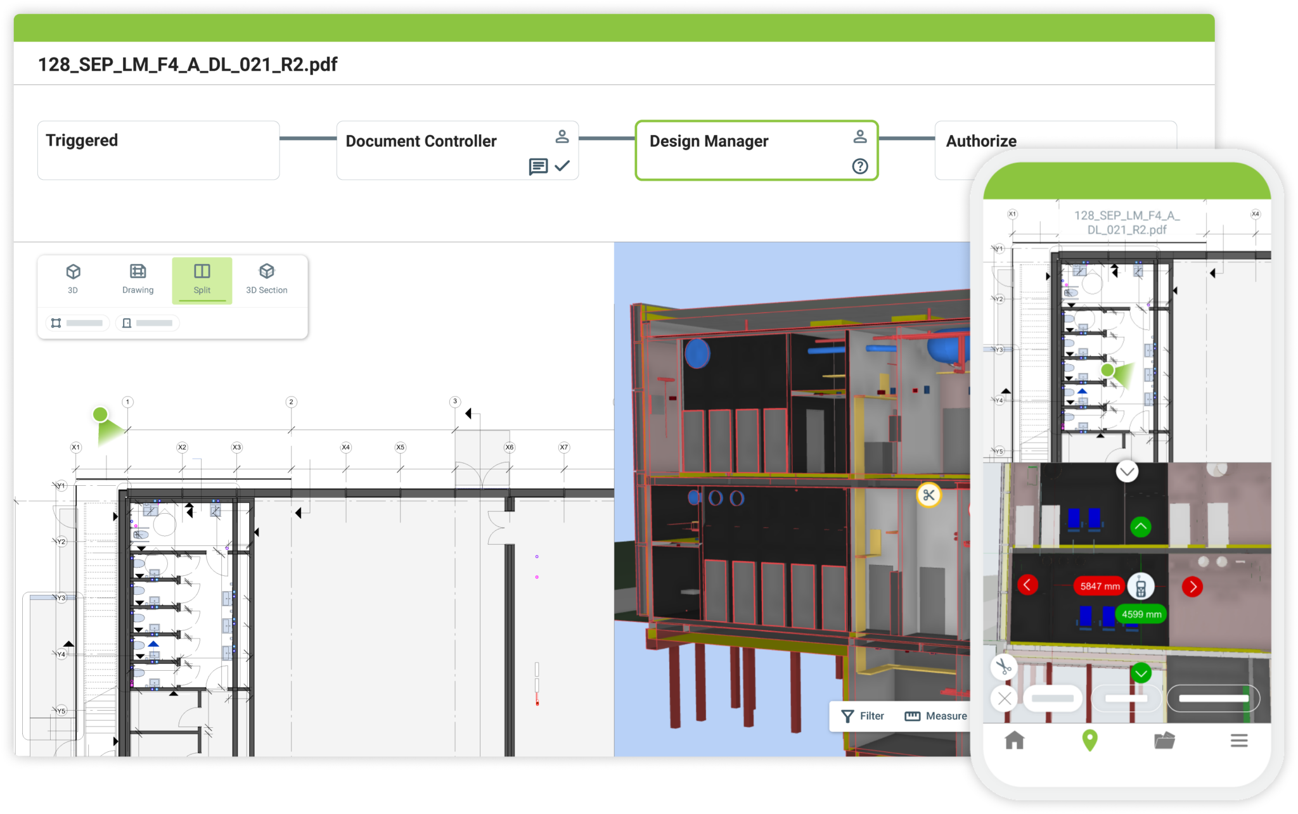The height and width of the screenshot is (814, 1298).
Task: Select the Split view tab
Action: tap(202, 280)
